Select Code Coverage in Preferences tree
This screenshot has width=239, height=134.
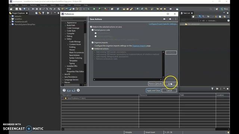73,28
